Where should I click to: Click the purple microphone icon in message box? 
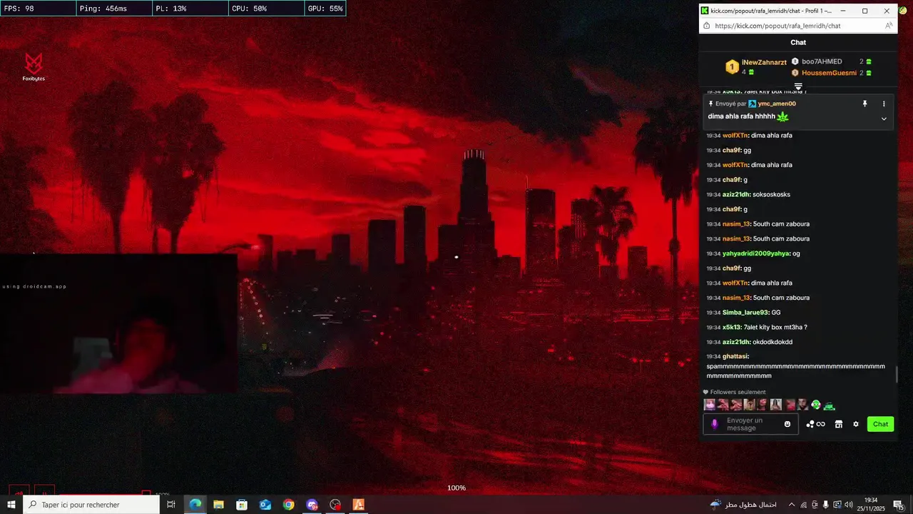coord(715,424)
